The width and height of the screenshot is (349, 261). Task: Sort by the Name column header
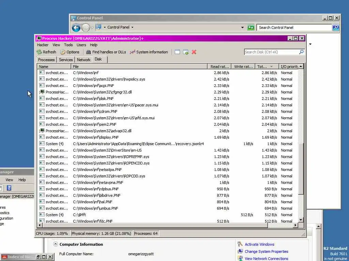[54, 67]
